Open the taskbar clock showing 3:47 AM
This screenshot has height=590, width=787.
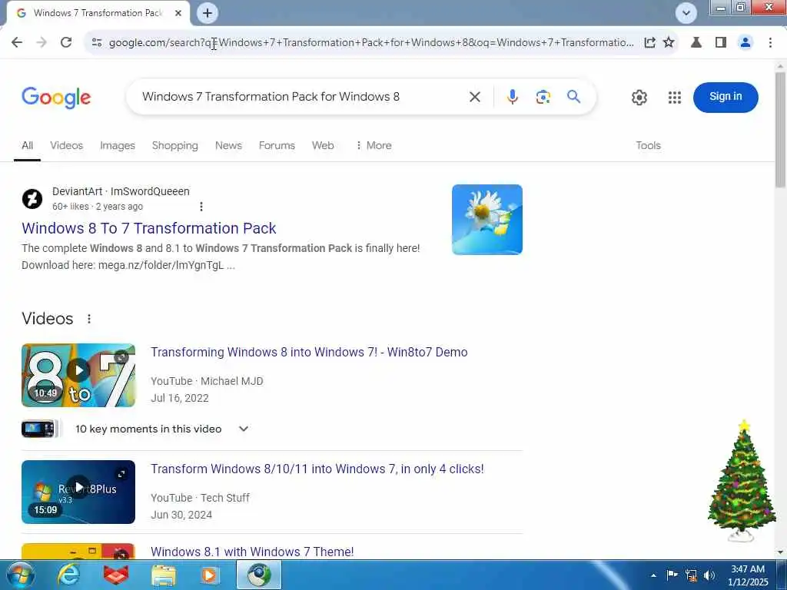pyautogui.click(x=748, y=575)
